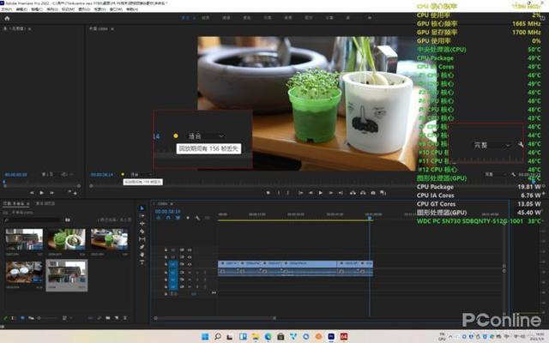Select the Track Select Forward tool
This screenshot has width=549, height=343.
click(x=142, y=216)
